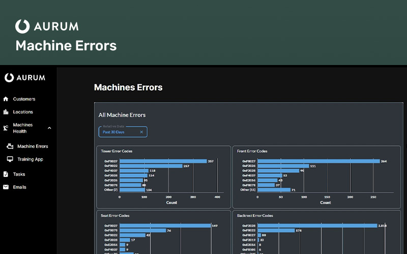The width and height of the screenshot is (407, 254).
Task: Click the Machines Errors page heading
Action: click(128, 87)
